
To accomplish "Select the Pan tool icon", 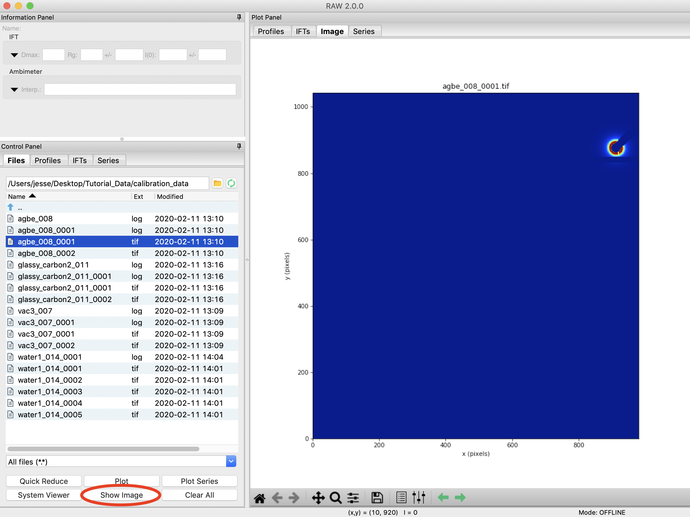I will click(x=318, y=498).
